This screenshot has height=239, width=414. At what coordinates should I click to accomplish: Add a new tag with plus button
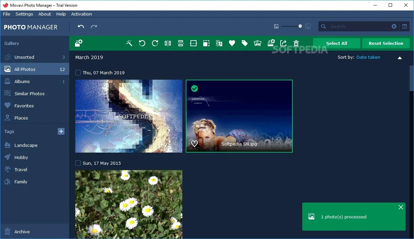[61, 131]
